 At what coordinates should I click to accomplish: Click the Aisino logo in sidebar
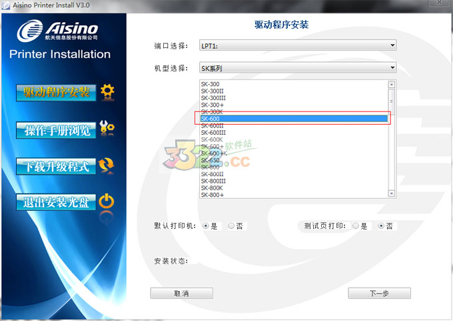pyautogui.click(x=57, y=30)
